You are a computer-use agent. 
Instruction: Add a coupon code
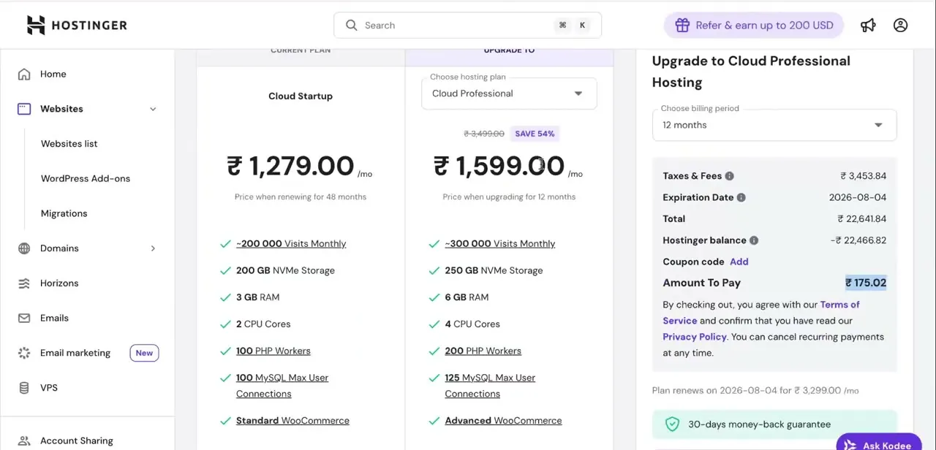tap(739, 262)
